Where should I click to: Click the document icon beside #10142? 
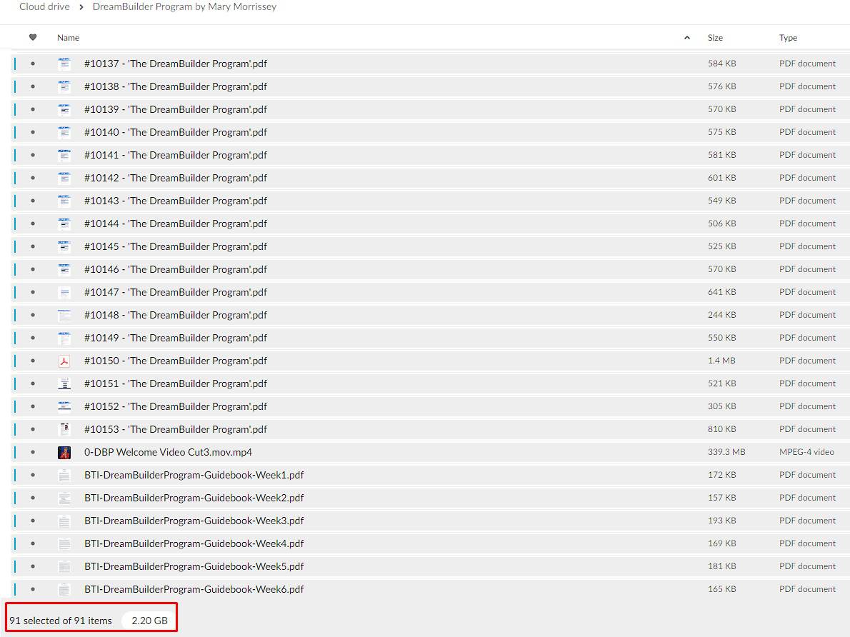click(64, 178)
